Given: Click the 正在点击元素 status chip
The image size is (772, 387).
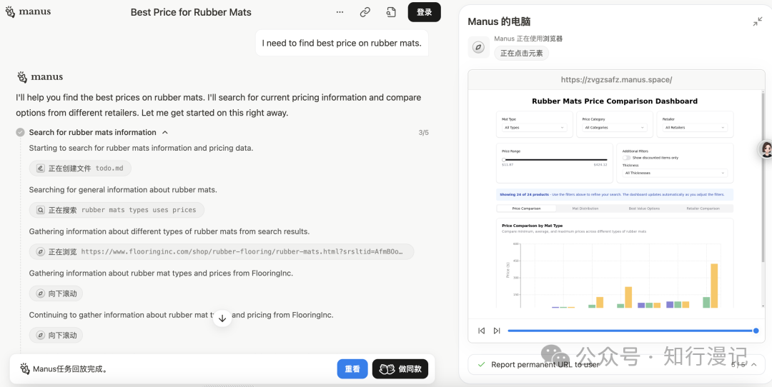Looking at the screenshot, I should [x=521, y=53].
